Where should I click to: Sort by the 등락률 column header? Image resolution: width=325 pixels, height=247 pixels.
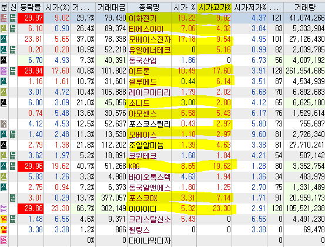pos(31,8)
